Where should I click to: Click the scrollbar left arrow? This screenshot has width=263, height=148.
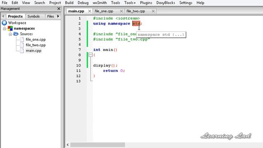click(67, 145)
